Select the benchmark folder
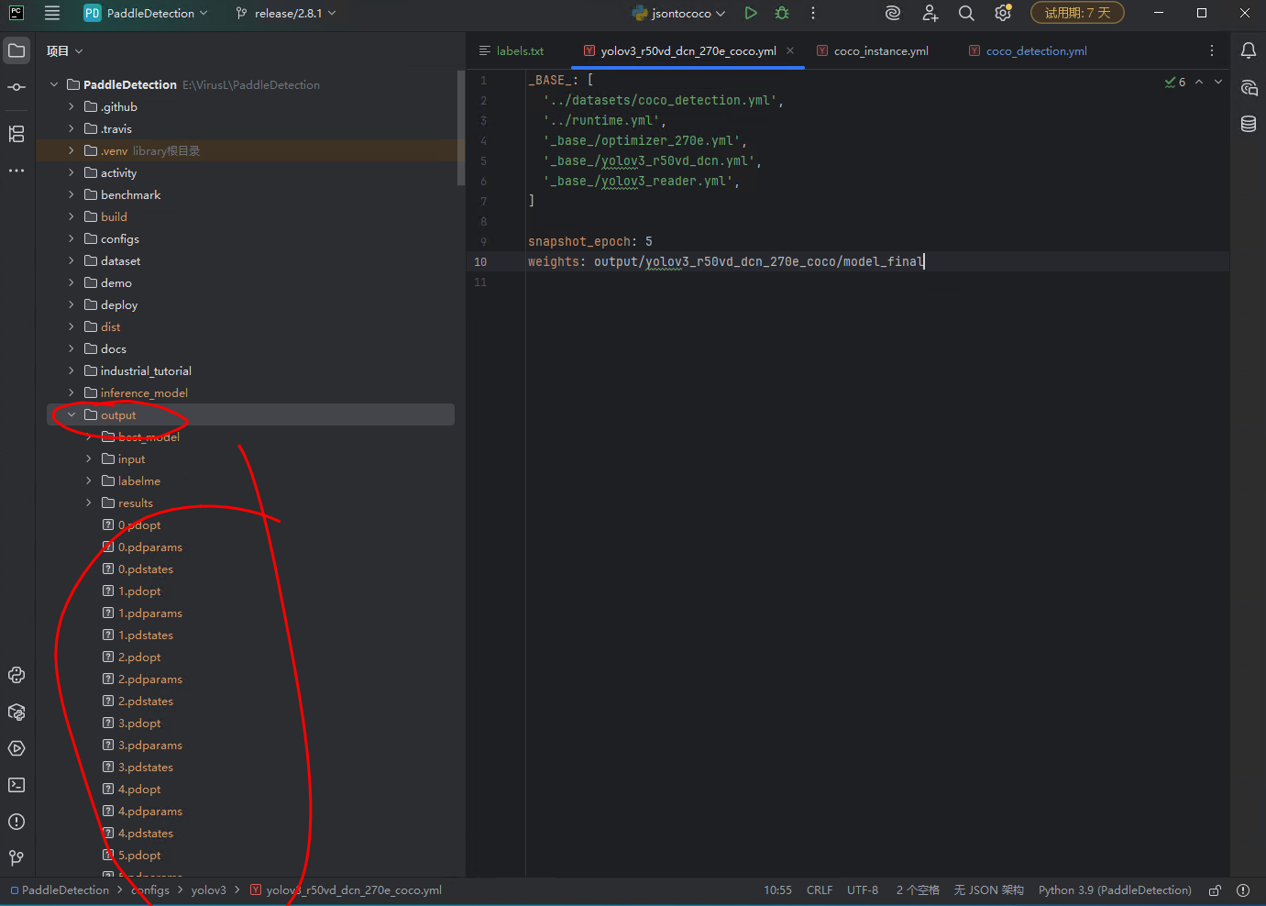The image size is (1266, 906). (x=130, y=194)
